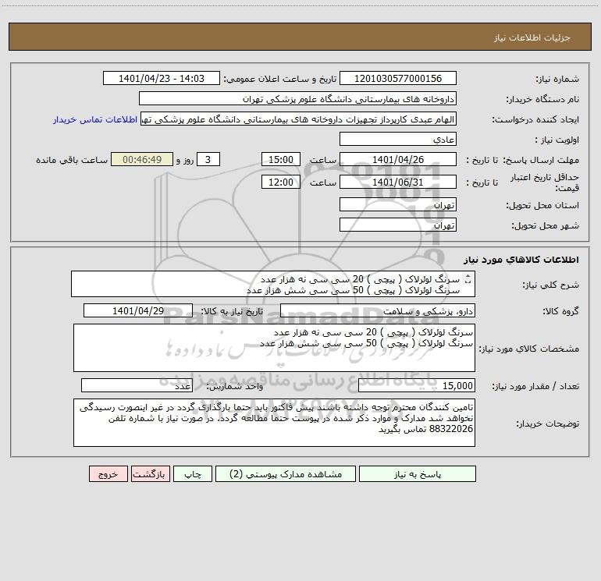This screenshot has width=601, height=581.
Task: Click the quantity field 15,000
Action: 417,386
